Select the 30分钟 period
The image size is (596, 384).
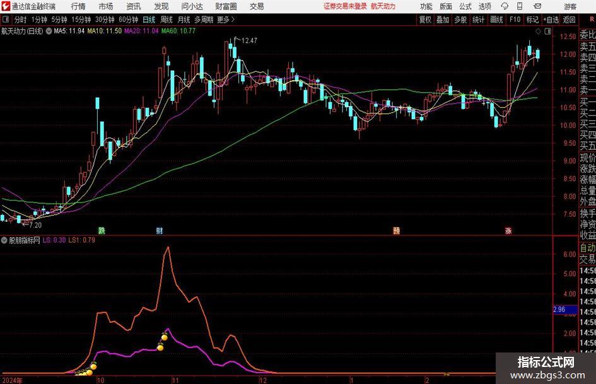[x=105, y=20]
